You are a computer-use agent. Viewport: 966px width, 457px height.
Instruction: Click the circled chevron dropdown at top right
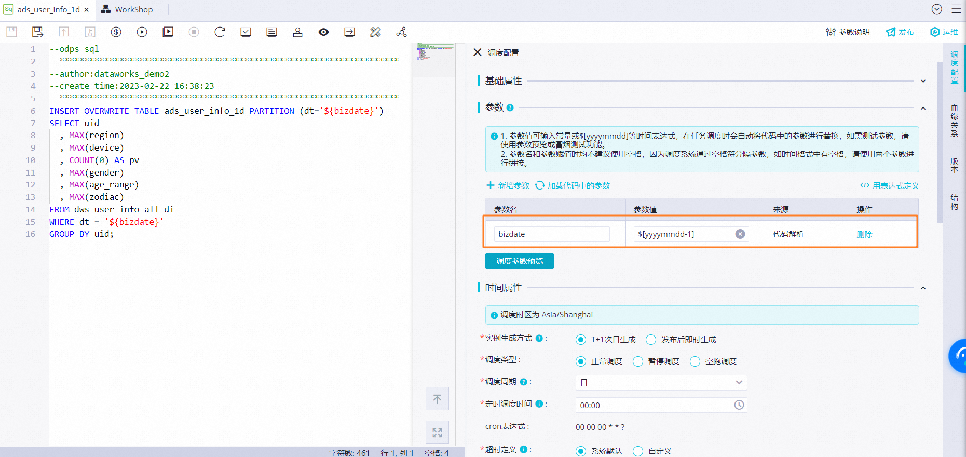click(x=937, y=9)
